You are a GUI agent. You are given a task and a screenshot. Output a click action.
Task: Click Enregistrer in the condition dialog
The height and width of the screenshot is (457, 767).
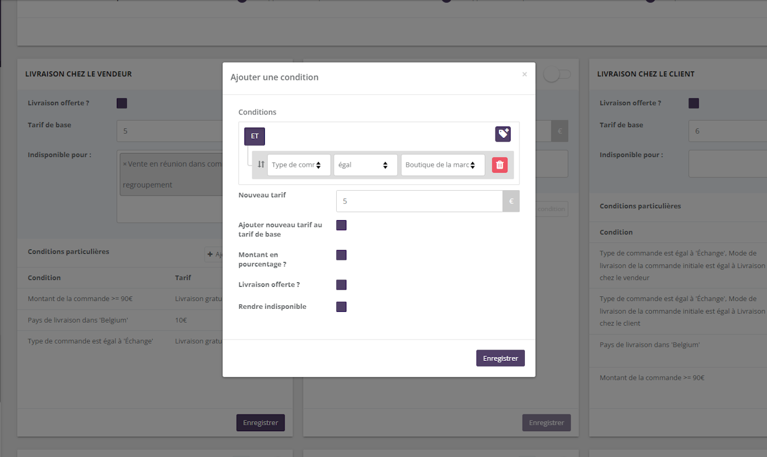500,358
